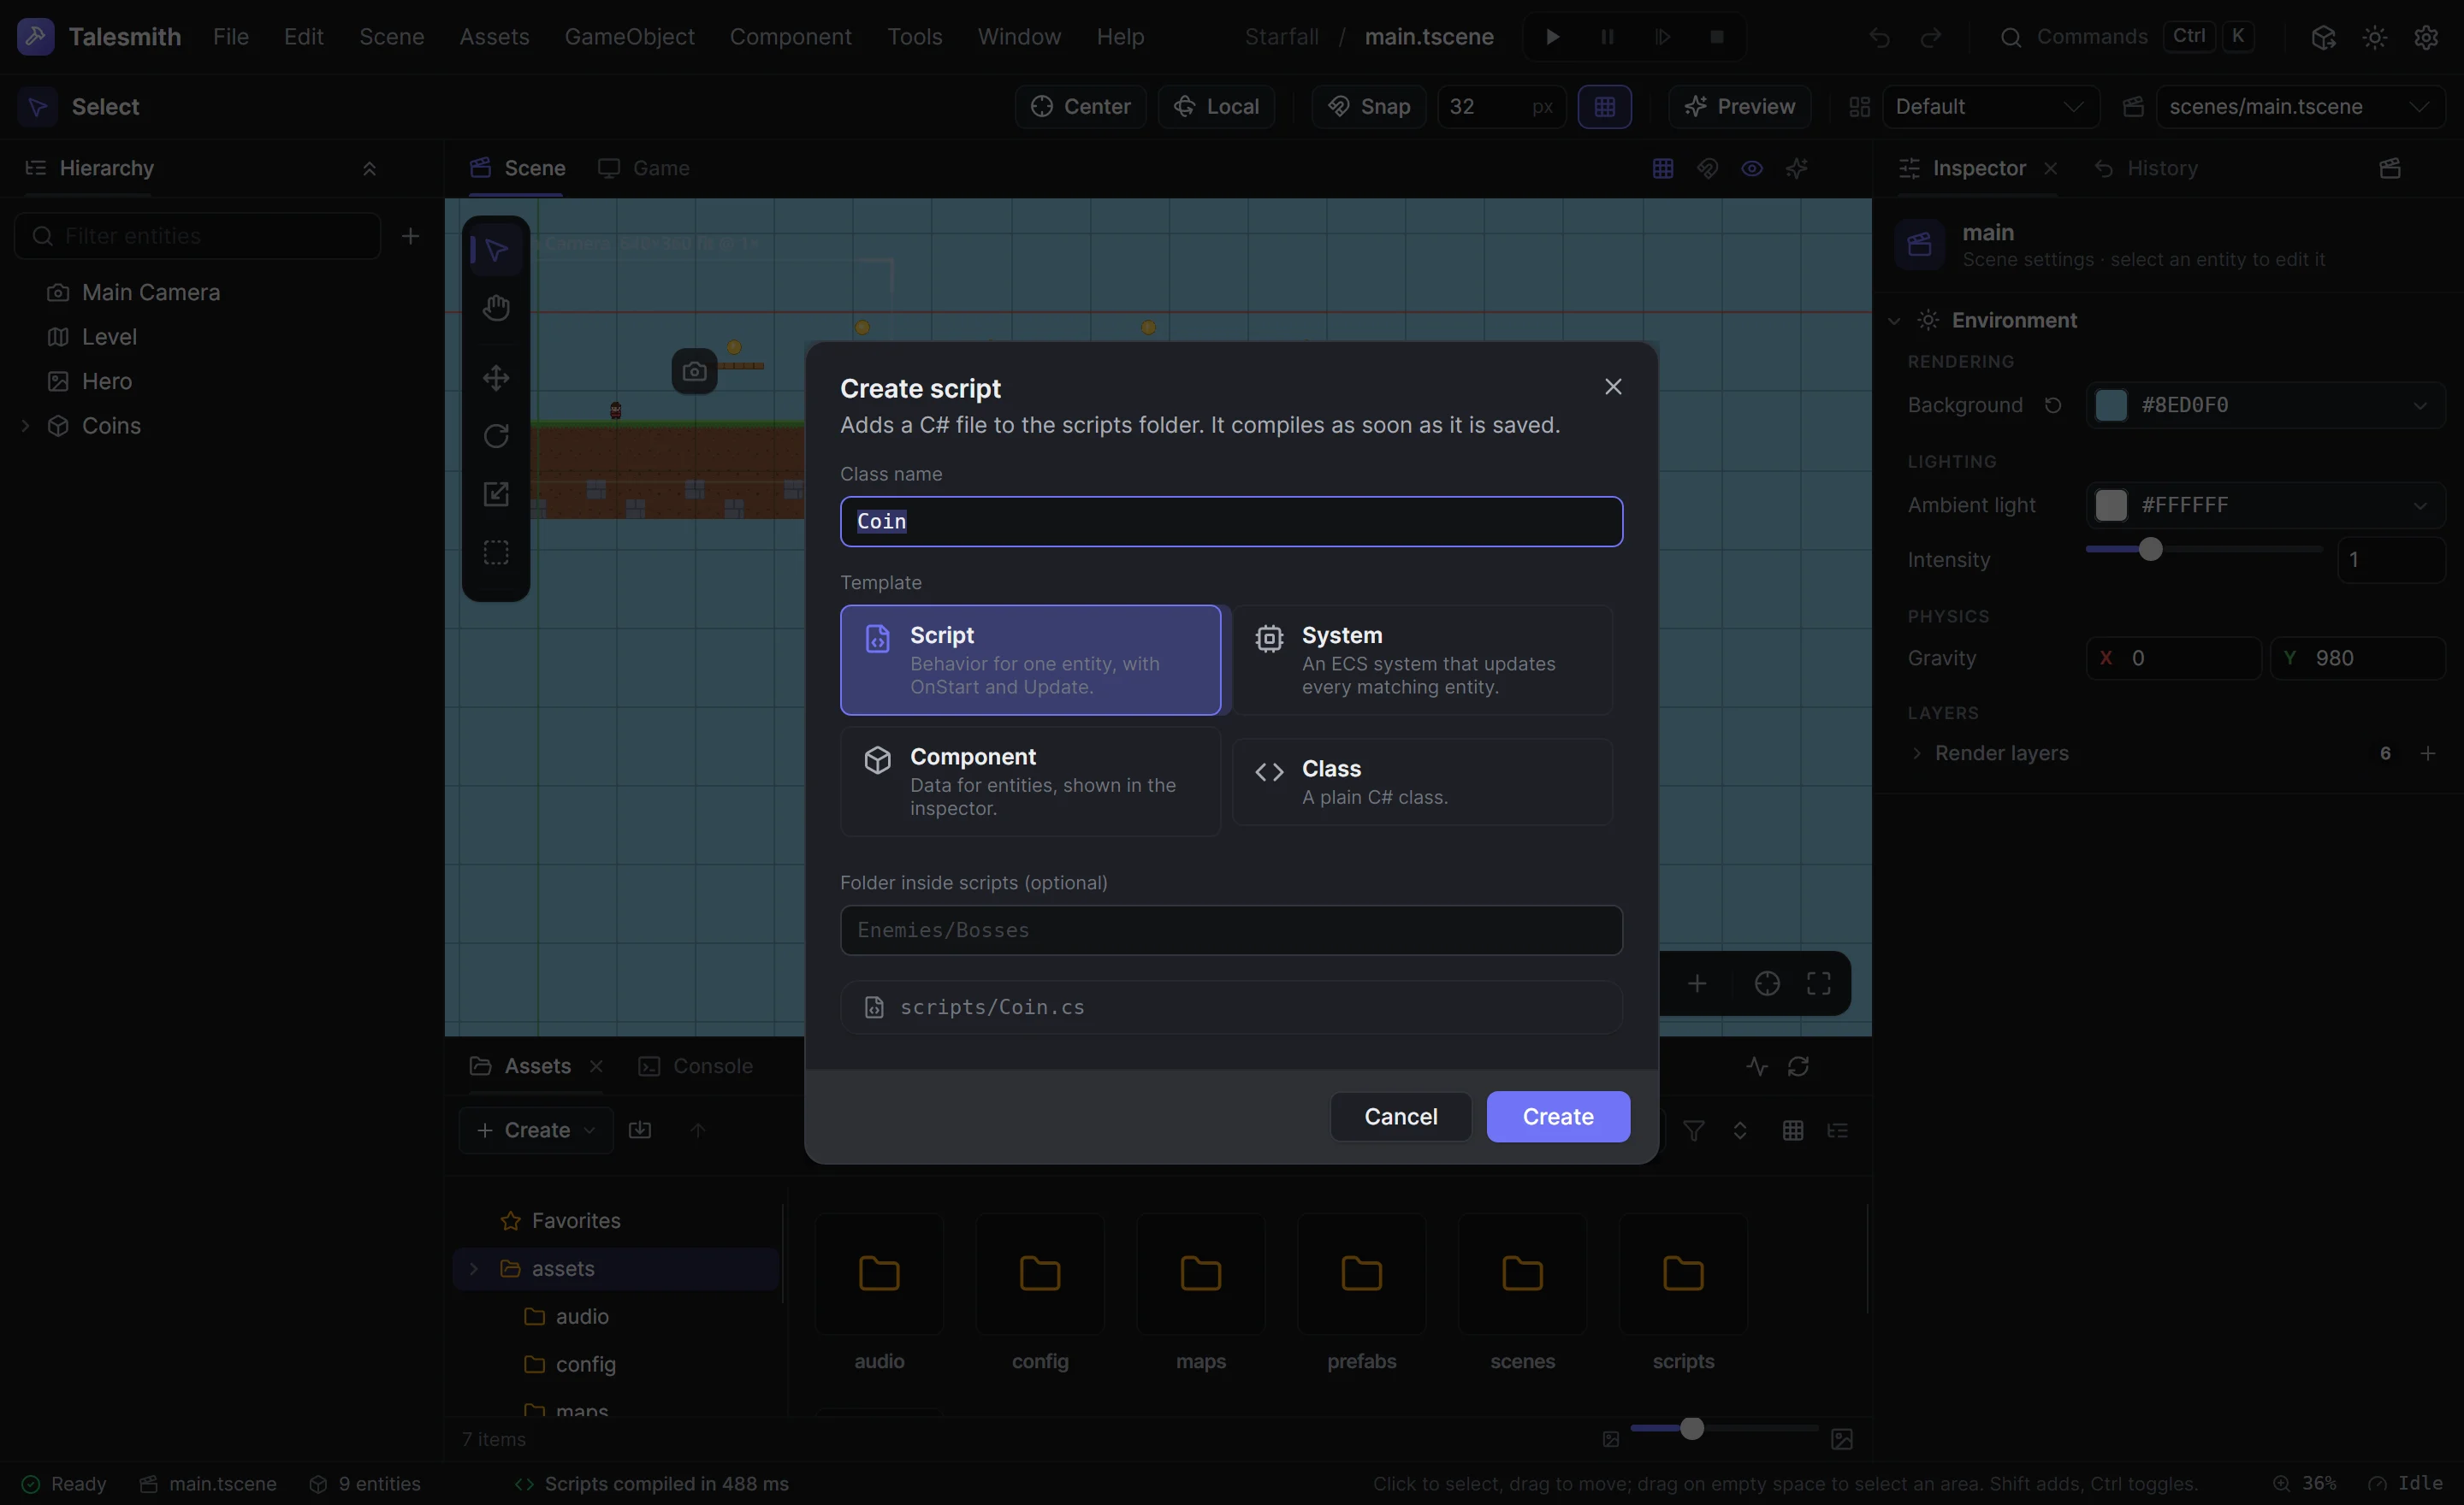Open the Background color #8ED0F0 dropdown
Screen dimensions: 2464x1505
pos(2265,404)
